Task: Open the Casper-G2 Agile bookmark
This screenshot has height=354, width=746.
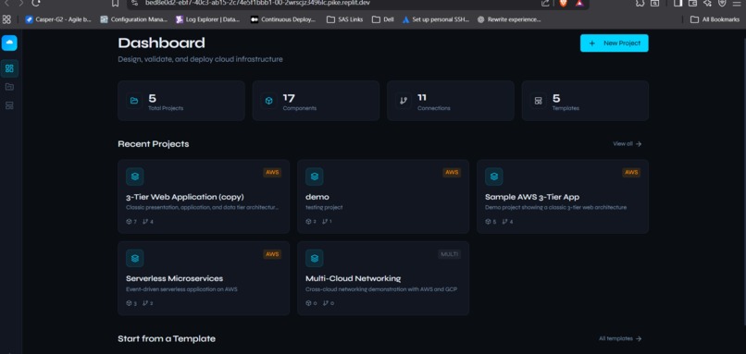Action: click(x=58, y=19)
